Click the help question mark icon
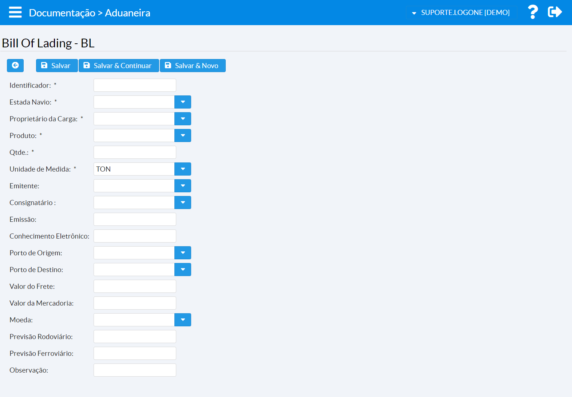The image size is (572, 397). coord(533,12)
